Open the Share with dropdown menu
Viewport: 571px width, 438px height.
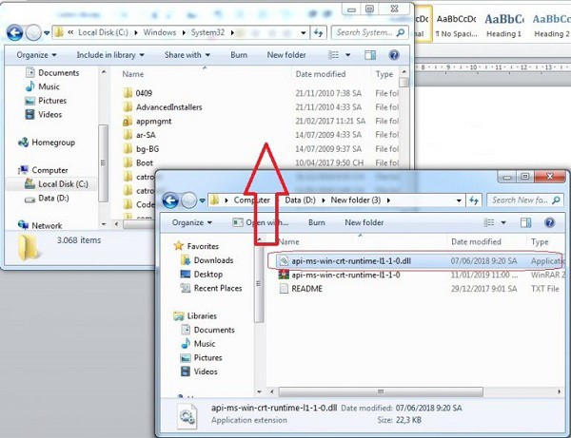(187, 55)
